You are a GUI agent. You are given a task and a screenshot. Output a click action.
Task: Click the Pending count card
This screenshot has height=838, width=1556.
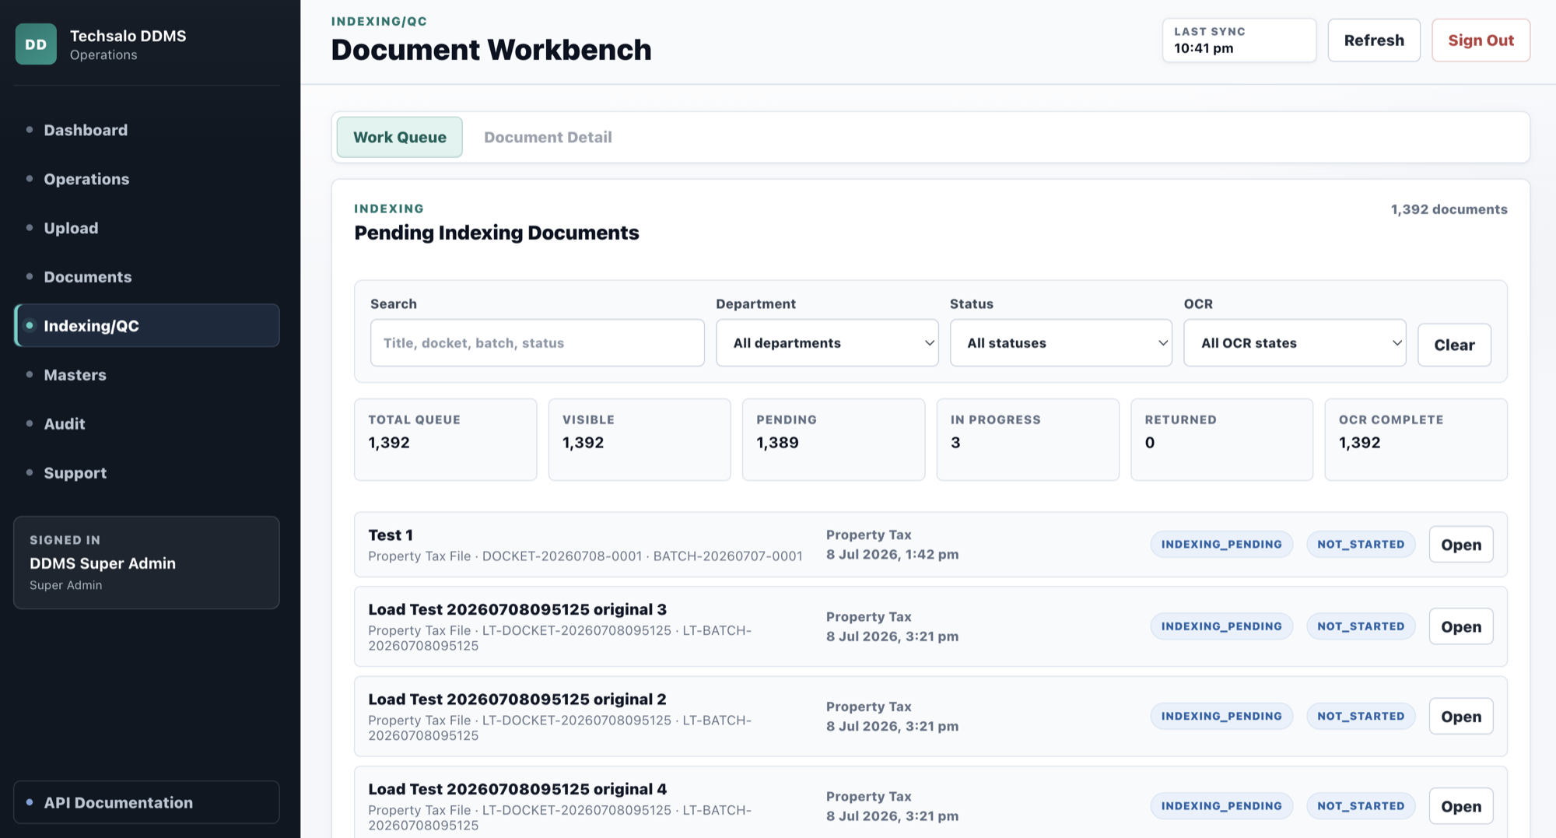[x=833, y=440]
